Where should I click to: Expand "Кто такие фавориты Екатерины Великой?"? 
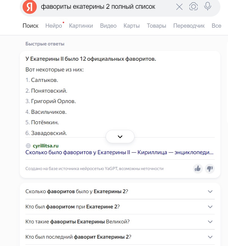coord(210,222)
